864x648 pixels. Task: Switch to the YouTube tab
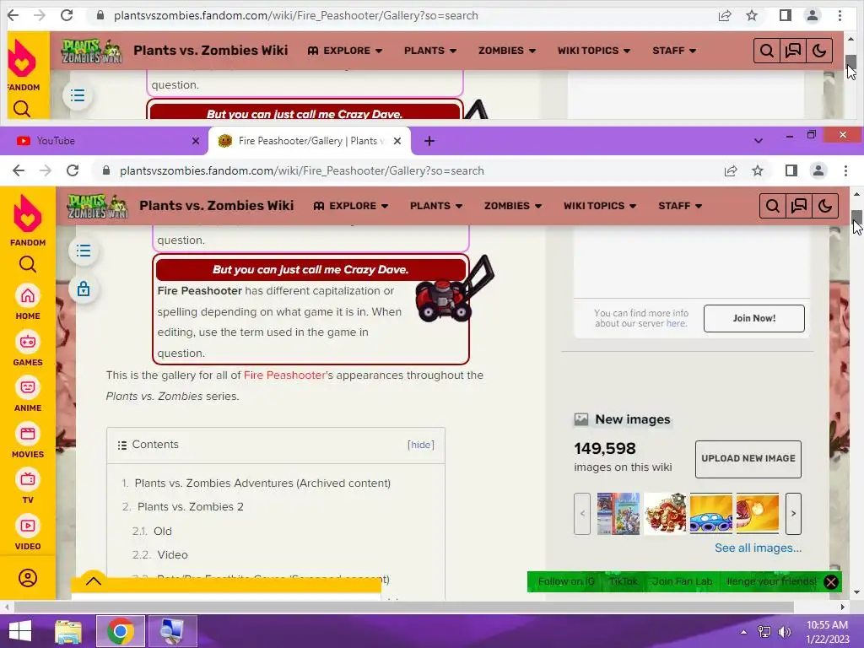[x=105, y=141]
